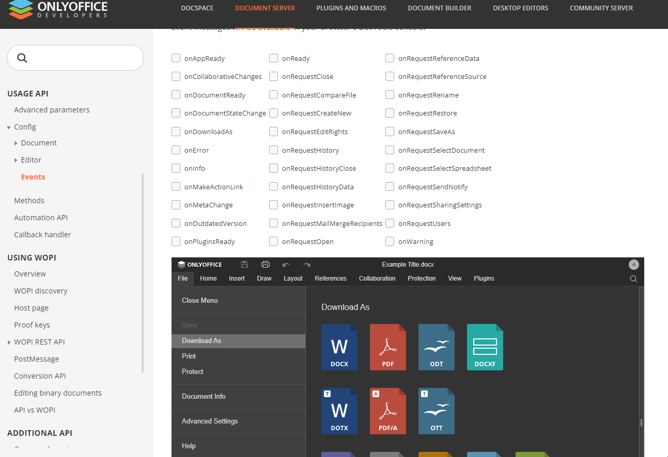Check the onCollaborativeChanges checkbox
Screen dimensions: 668x457
click(176, 76)
